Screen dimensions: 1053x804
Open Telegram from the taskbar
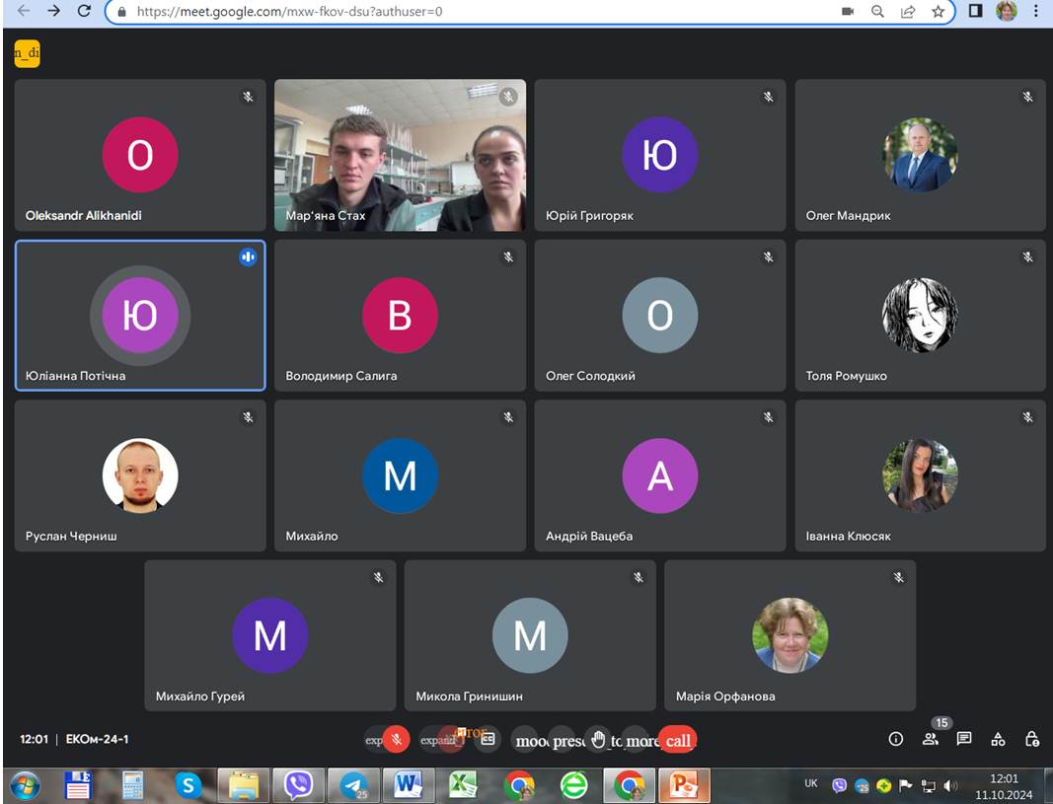tap(353, 785)
